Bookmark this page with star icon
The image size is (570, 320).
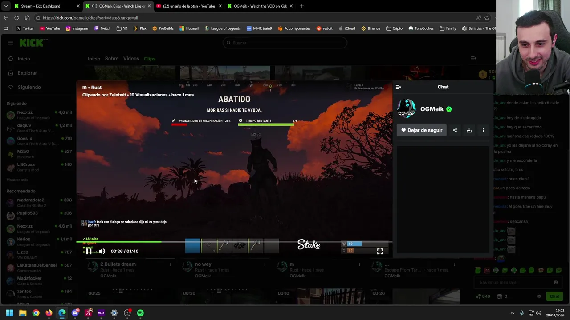pyautogui.click(x=487, y=18)
